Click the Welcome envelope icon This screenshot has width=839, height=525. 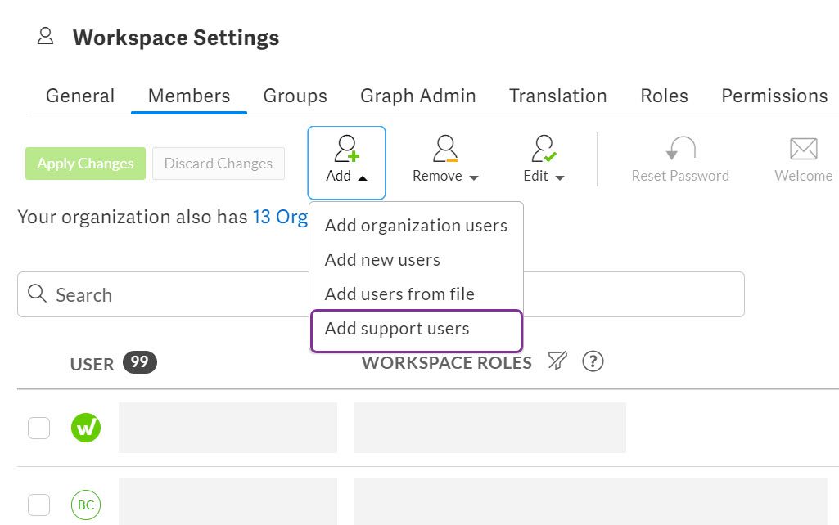[x=802, y=149]
